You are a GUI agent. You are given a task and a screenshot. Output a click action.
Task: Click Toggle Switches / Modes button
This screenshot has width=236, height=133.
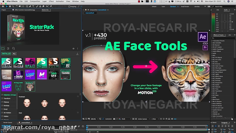[x=61, y=132]
